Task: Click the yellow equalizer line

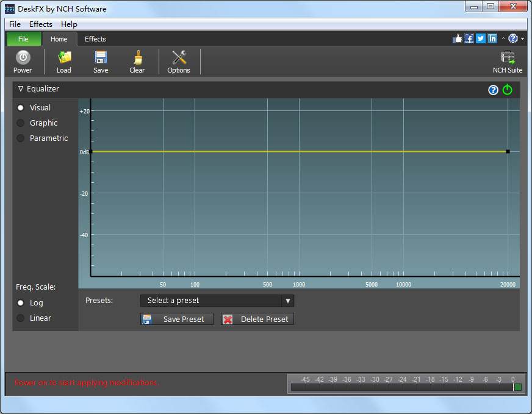Action: [x=299, y=152]
